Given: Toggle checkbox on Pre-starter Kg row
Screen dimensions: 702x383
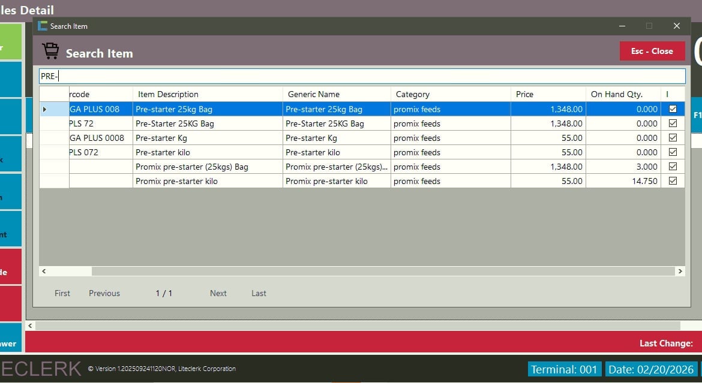Looking at the screenshot, I should tap(673, 138).
